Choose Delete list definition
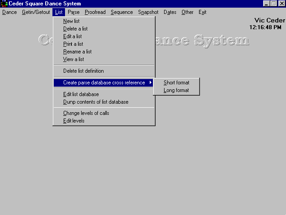The image size is (286, 215). [x=104, y=71]
